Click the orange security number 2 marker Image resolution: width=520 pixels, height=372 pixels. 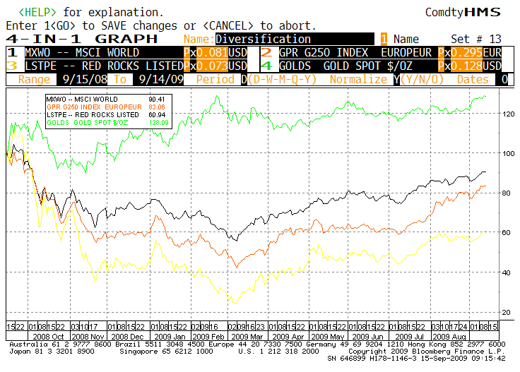click(x=266, y=52)
